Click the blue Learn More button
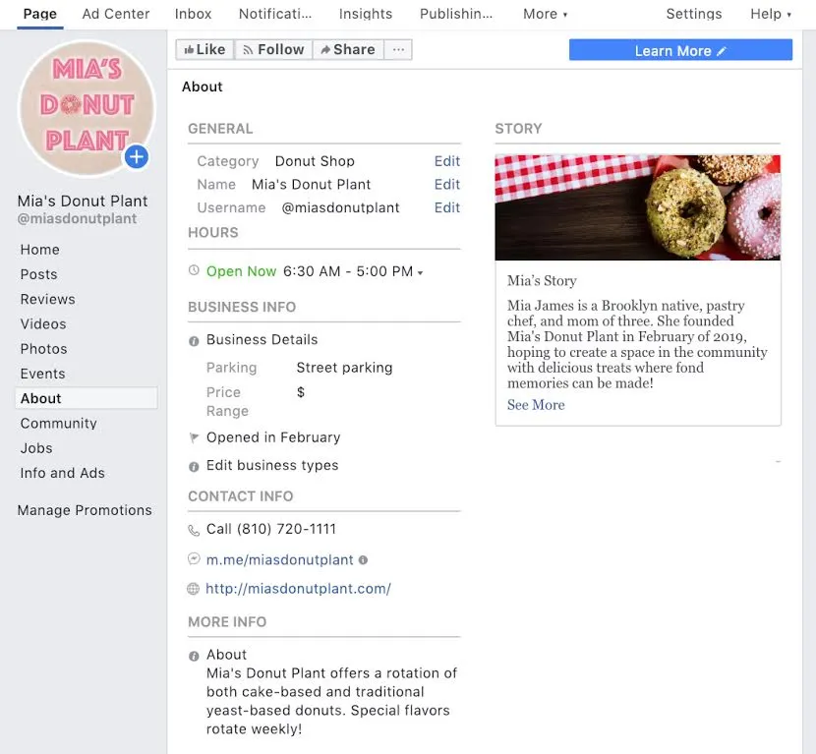 (680, 50)
